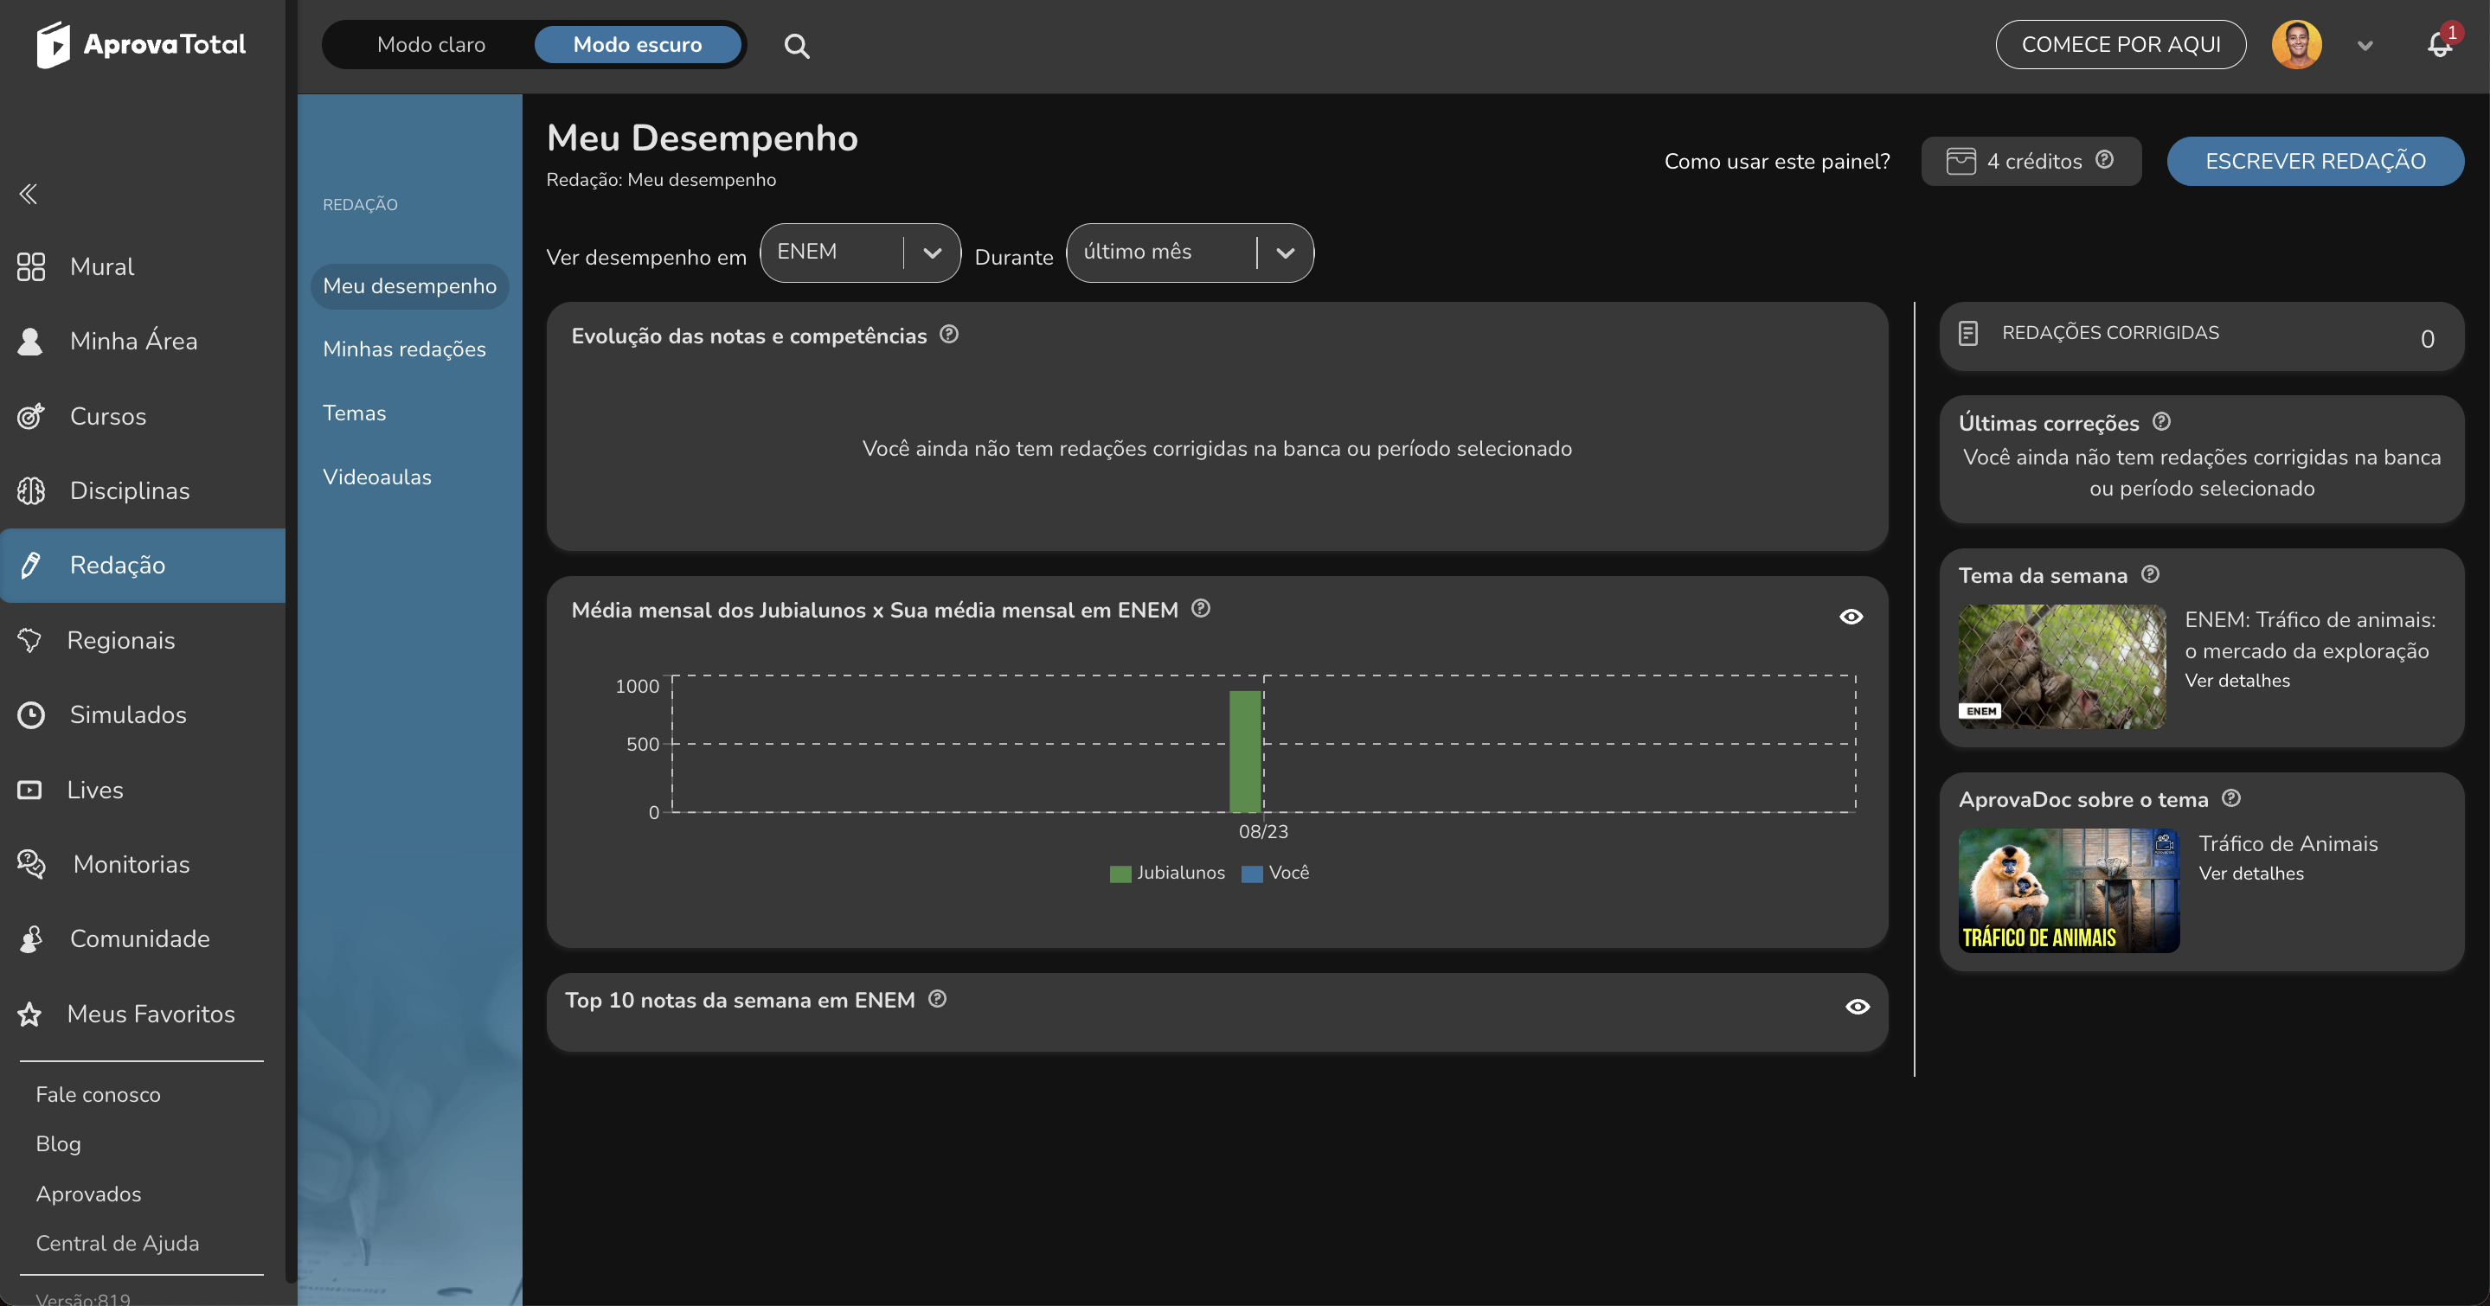
Task: Click the Meus Favoritos star icon
Action: tap(29, 1015)
